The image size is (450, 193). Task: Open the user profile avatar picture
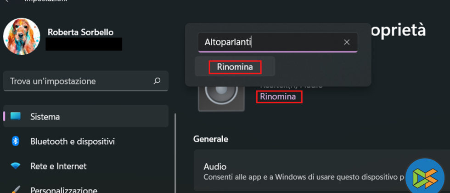(22, 37)
